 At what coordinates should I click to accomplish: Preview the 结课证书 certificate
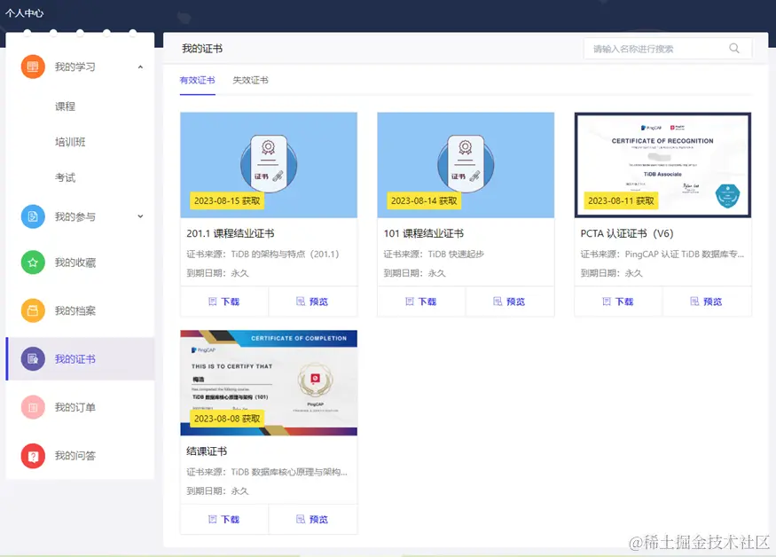(312, 520)
